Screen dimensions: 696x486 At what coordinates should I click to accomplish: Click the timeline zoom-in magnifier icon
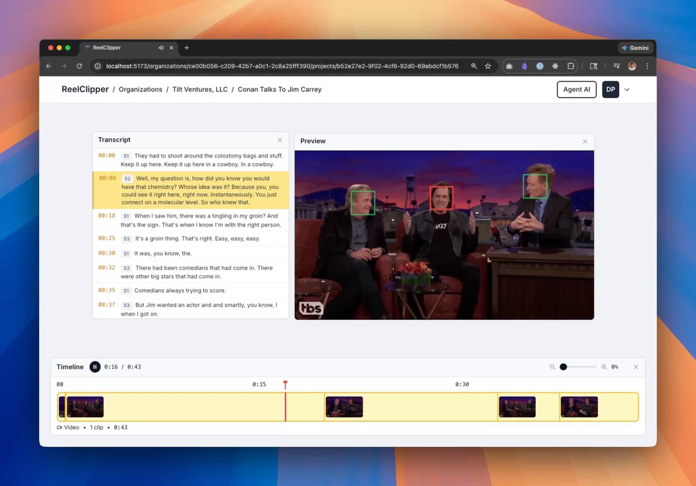(x=604, y=367)
